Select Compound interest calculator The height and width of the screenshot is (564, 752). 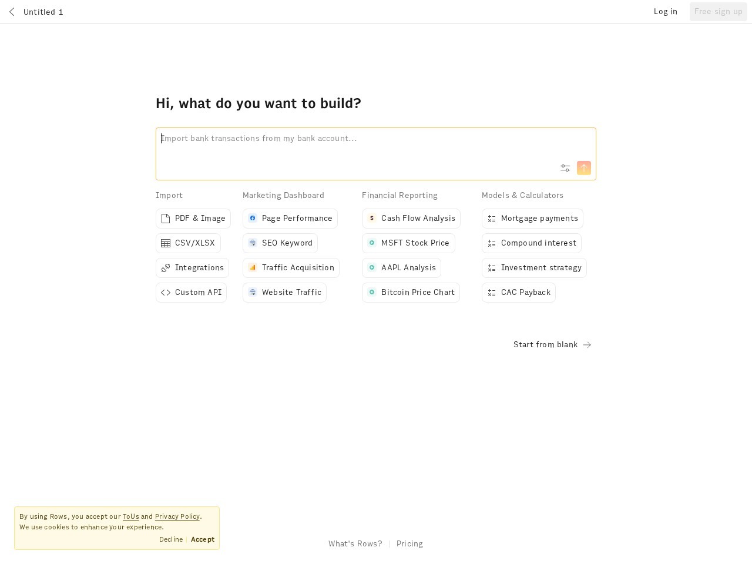pyautogui.click(x=531, y=243)
